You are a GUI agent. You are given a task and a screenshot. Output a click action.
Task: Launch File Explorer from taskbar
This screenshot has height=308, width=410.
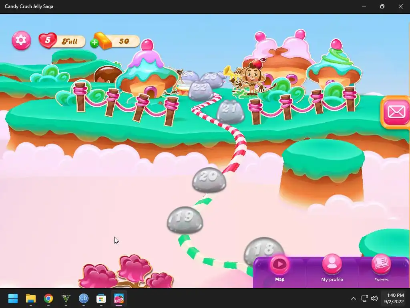coord(30,298)
